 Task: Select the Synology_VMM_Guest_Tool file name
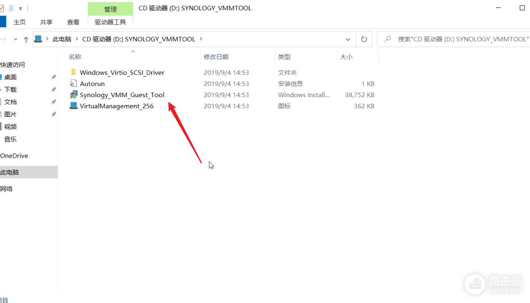(122, 95)
